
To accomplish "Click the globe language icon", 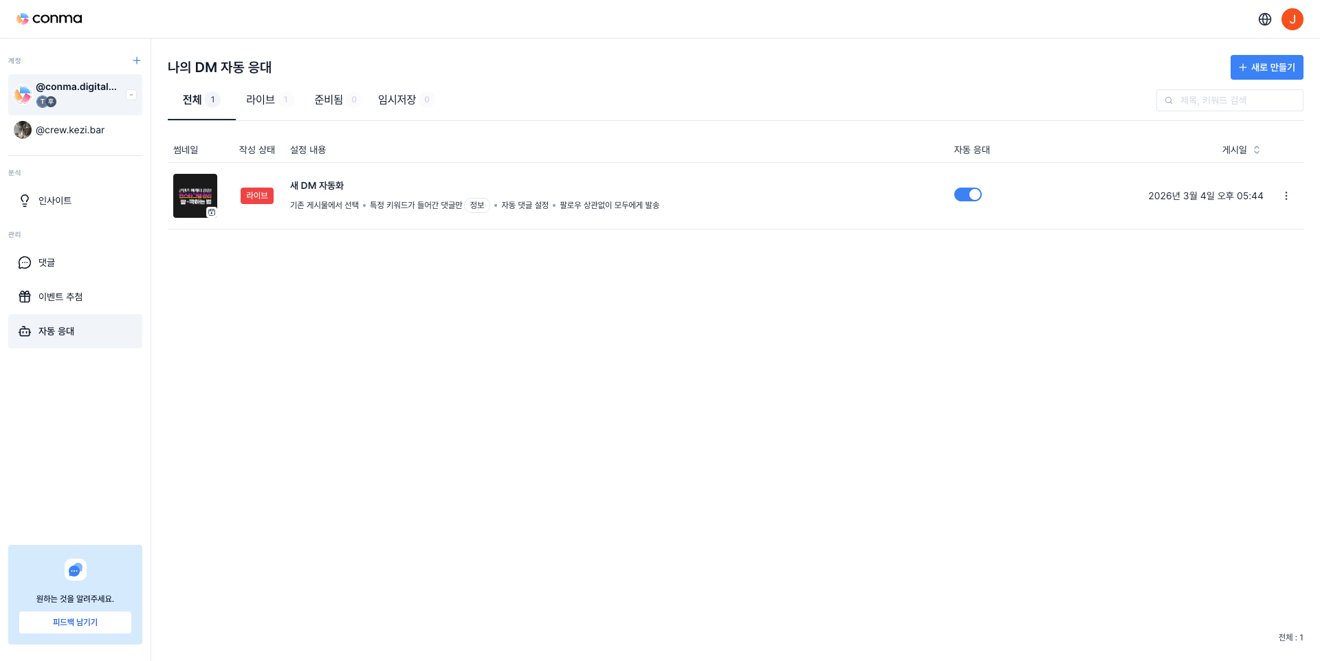I will tap(1264, 19).
